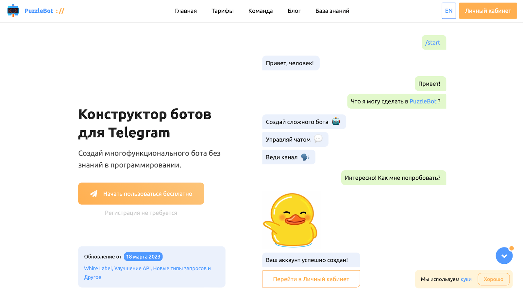Click the Обновление от label

pos(103,257)
